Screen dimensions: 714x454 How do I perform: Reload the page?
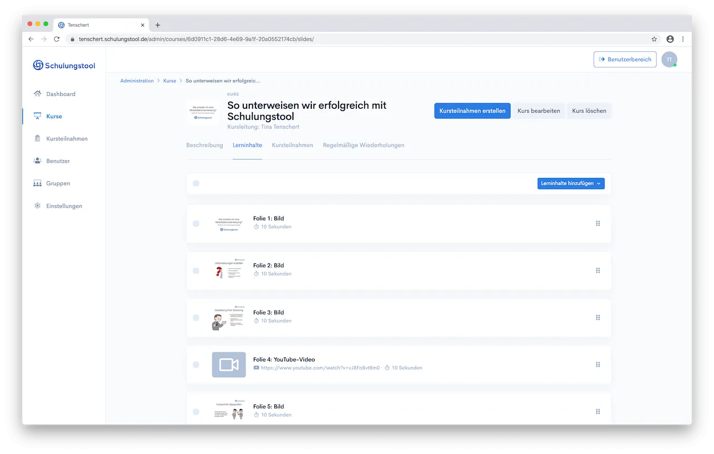[x=57, y=39]
